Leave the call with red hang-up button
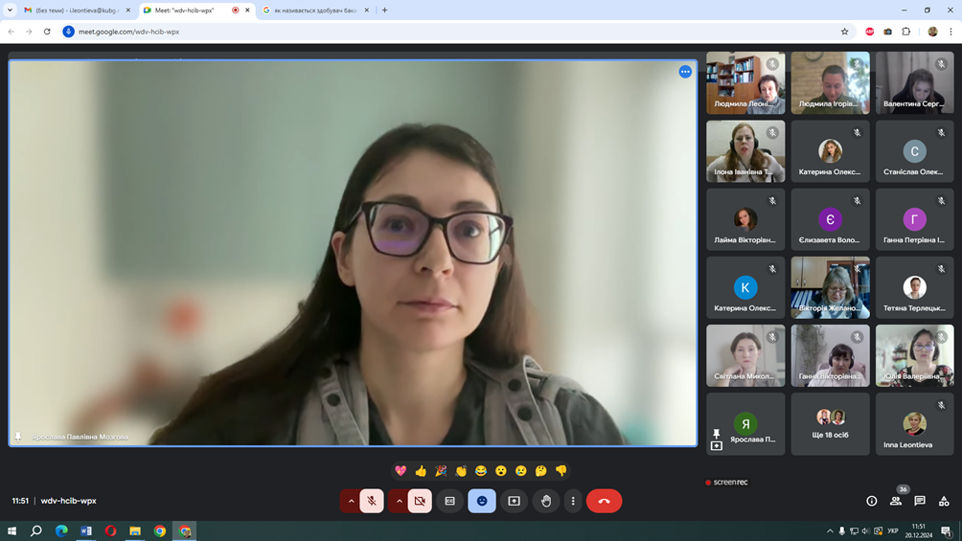The width and height of the screenshot is (962, 541). (604, 501)
